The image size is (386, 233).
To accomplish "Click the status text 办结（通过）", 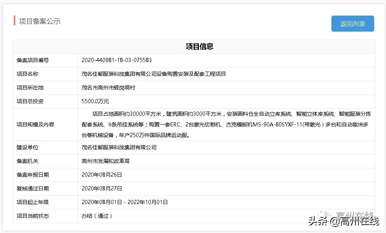I will [97, 216].
